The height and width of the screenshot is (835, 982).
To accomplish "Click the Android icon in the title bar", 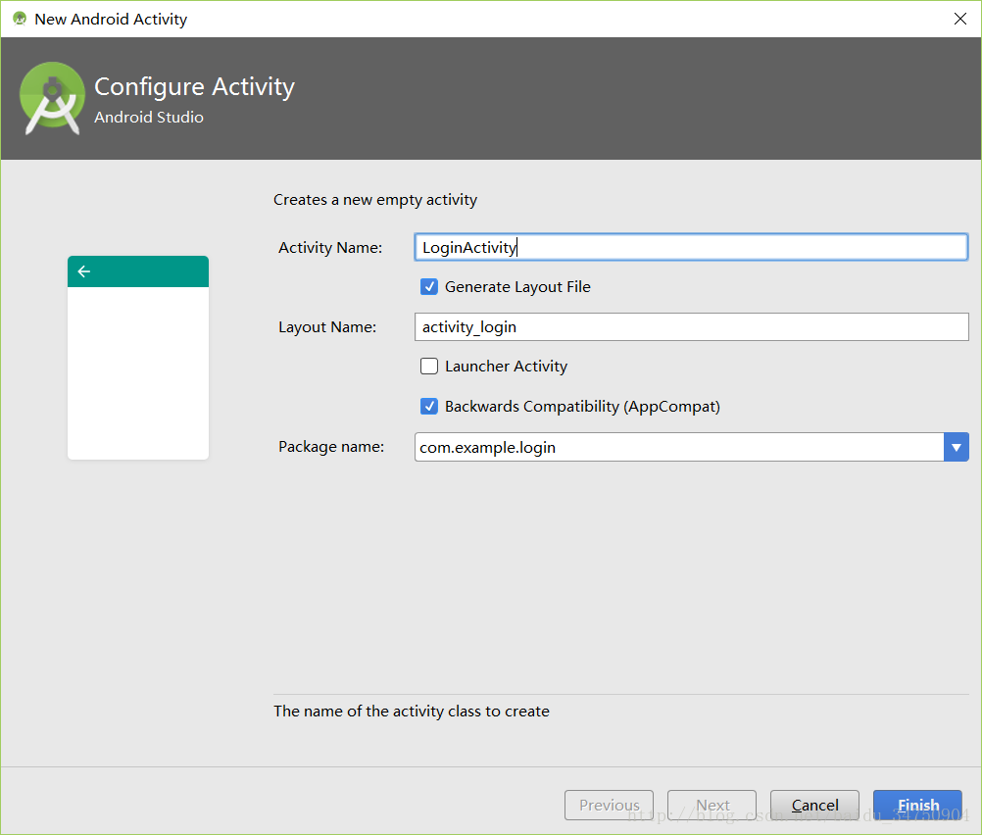I will 19,19.
